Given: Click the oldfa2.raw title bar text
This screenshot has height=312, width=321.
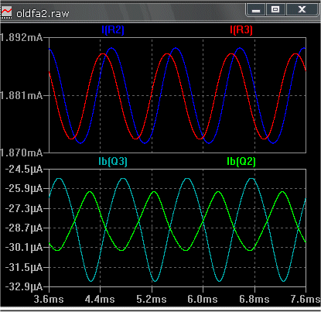Looking at the screenshot, I should 43,13.
